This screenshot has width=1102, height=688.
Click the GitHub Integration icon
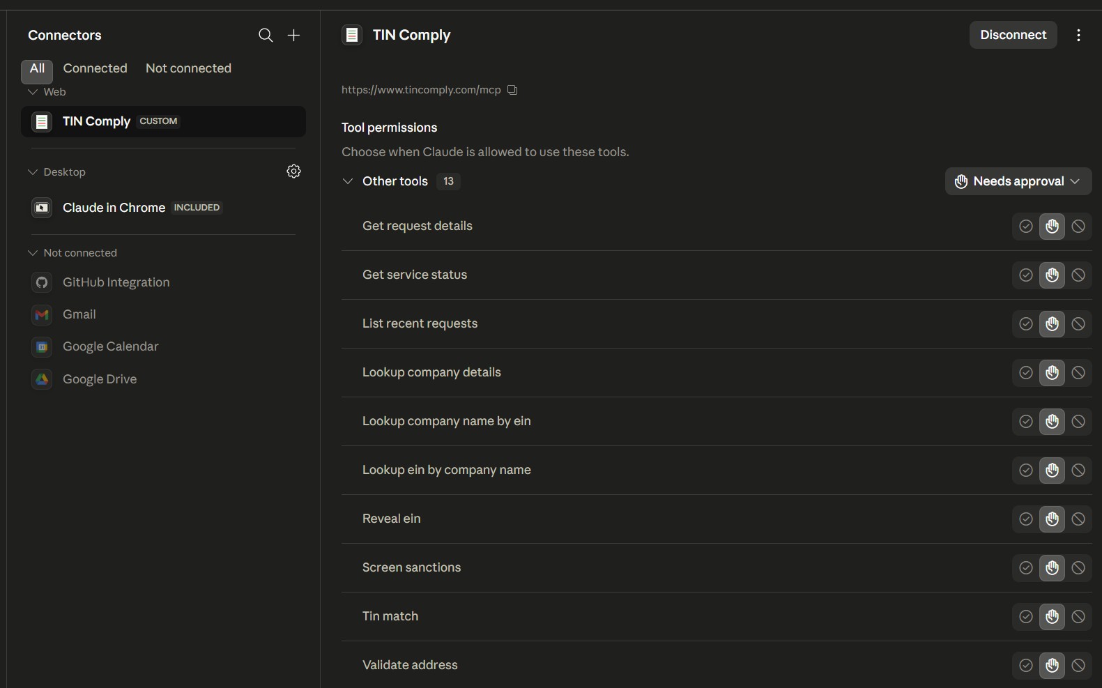42,282
